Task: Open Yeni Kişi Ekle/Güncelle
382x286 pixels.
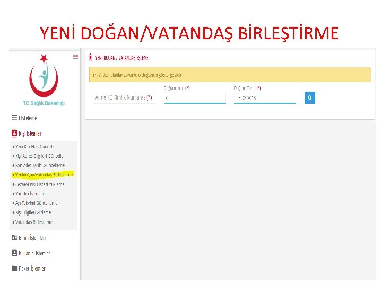Action: (x=35, y=146)
